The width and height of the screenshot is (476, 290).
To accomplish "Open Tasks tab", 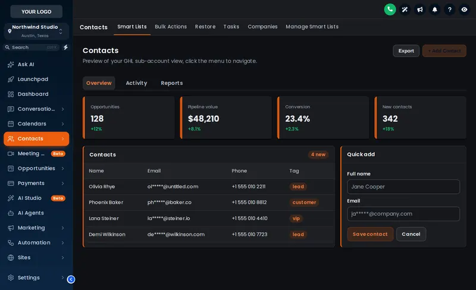I will tap(231, 27).
